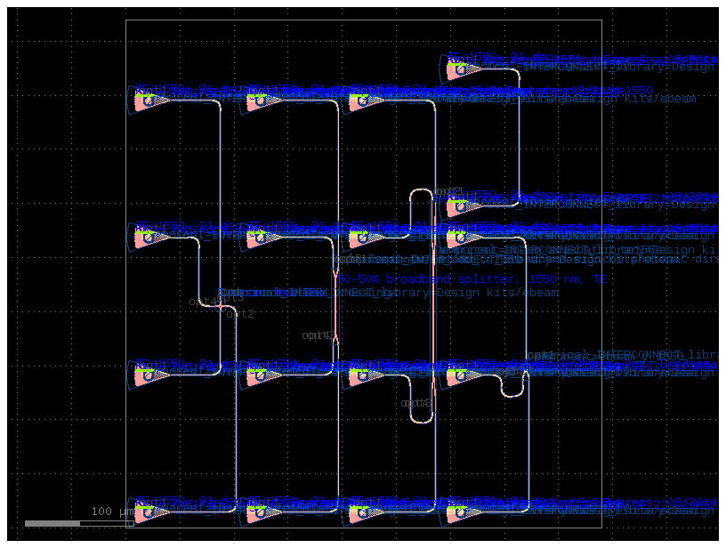Click the opt4 pin marker on the left splitter
This screenshot has height=548, width=726.
202,301
